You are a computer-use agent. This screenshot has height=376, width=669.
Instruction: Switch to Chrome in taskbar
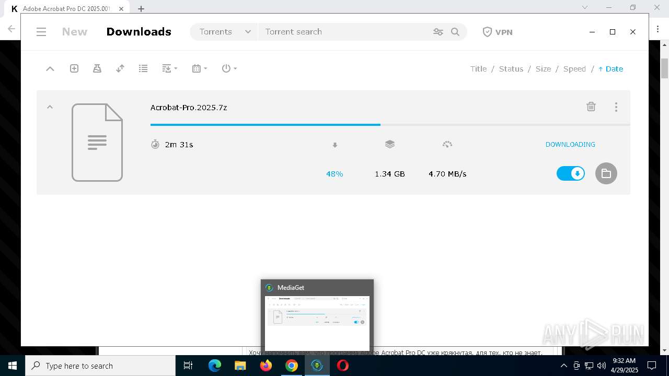(292, 366)
